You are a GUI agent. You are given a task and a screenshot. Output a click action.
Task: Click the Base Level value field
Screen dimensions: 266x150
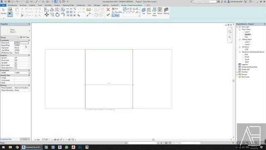pyautogui.click(x=22, y=43)
